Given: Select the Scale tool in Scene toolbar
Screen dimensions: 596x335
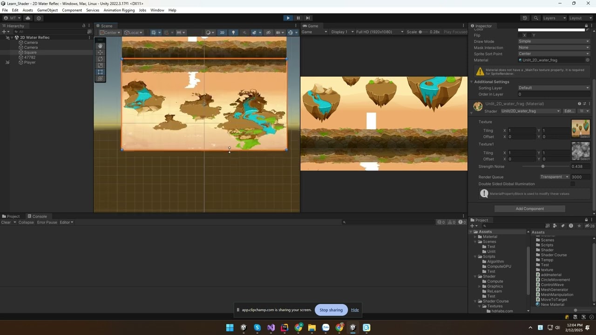Looking at the screenshot, I should (100, 65).
